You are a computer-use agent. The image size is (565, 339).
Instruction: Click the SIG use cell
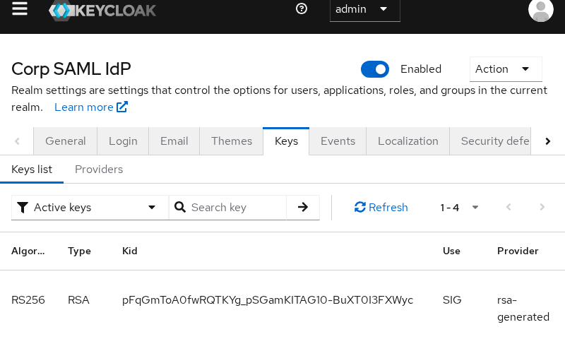pos(452,300)
